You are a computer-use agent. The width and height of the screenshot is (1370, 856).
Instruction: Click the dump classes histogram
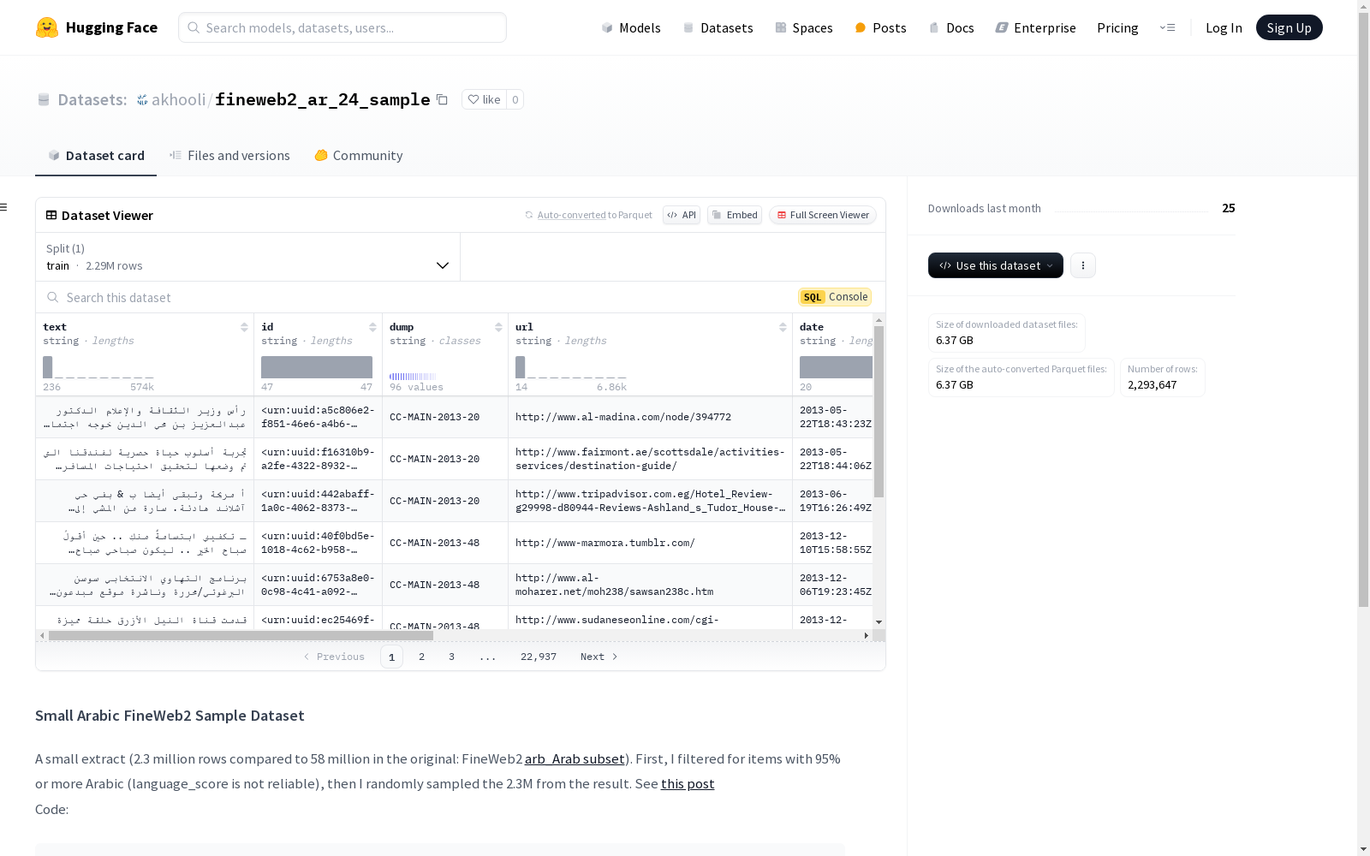tap(414, 376)
